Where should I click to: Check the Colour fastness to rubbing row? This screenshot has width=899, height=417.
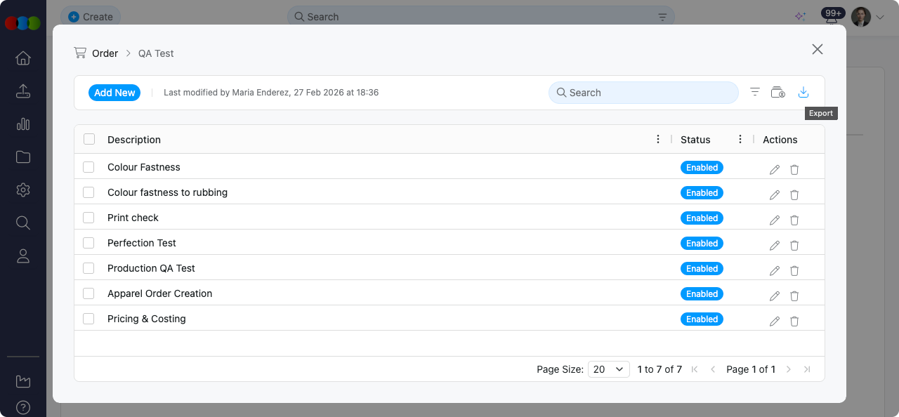coord(88,192)
